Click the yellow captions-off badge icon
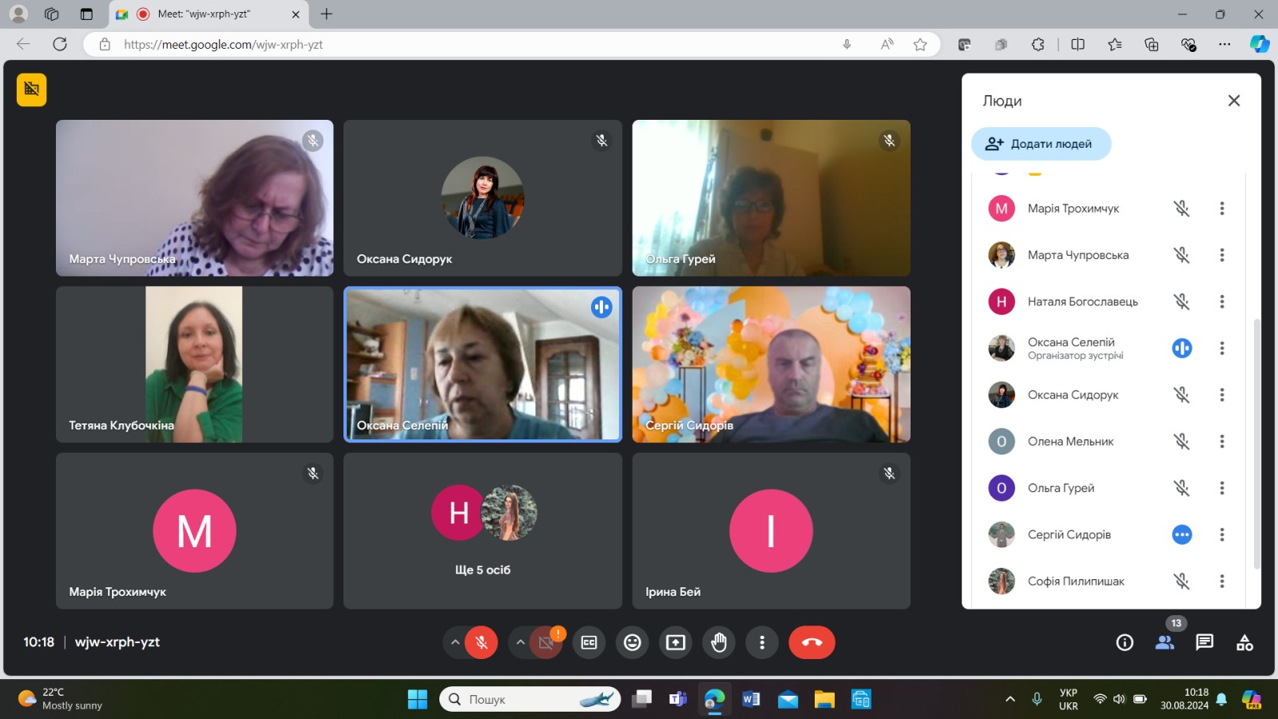The height and width of the screenshot is (719, 1278). pos(32,89)
